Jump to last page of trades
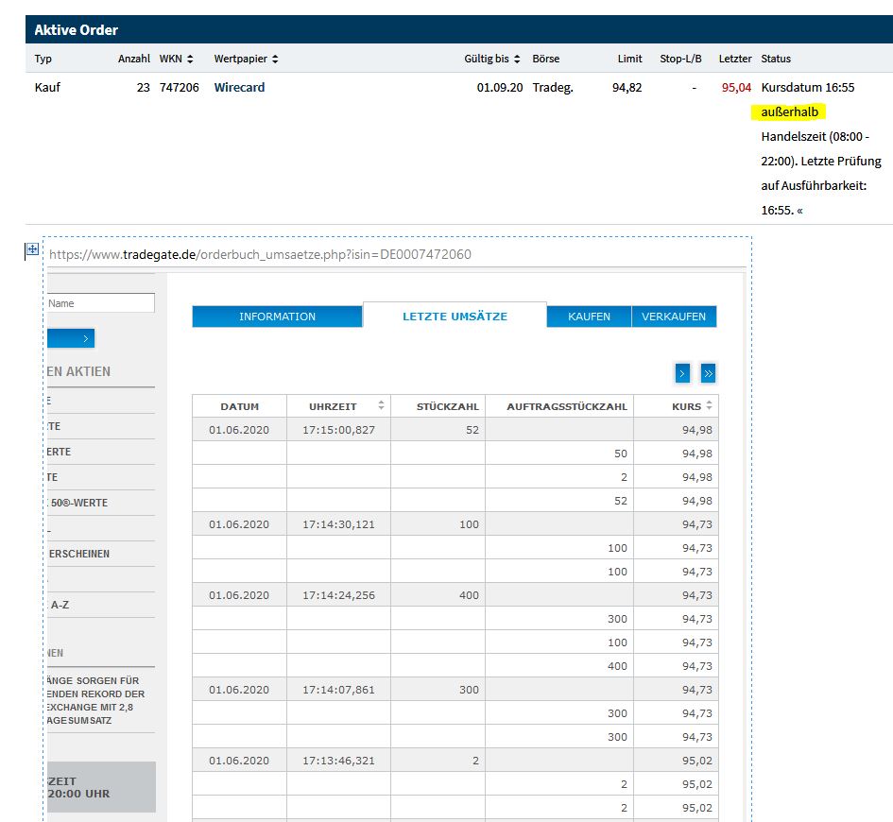Image resolution: width=893 pixels, height=822 pixels. [x=708, y=373]
